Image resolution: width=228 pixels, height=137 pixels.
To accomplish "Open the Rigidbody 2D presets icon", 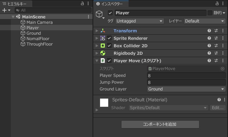I will [x=216, y=53].
